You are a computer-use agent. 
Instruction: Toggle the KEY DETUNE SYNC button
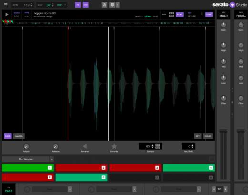tap(209, 14)
